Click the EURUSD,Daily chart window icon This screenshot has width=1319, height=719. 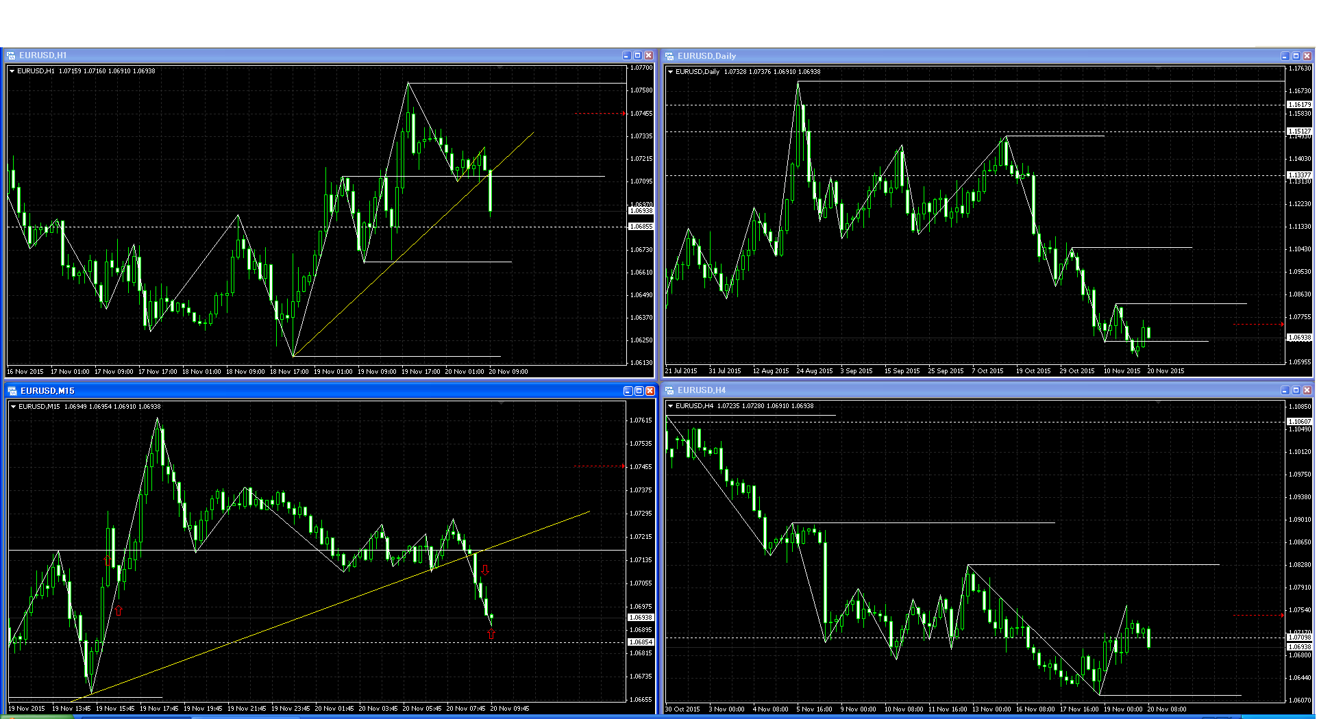(x=669, y=56)
